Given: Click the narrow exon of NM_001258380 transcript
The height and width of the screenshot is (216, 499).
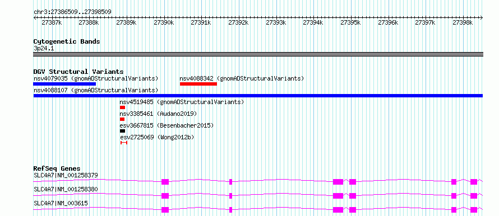Looking at the screenshot, I should 231,196.
